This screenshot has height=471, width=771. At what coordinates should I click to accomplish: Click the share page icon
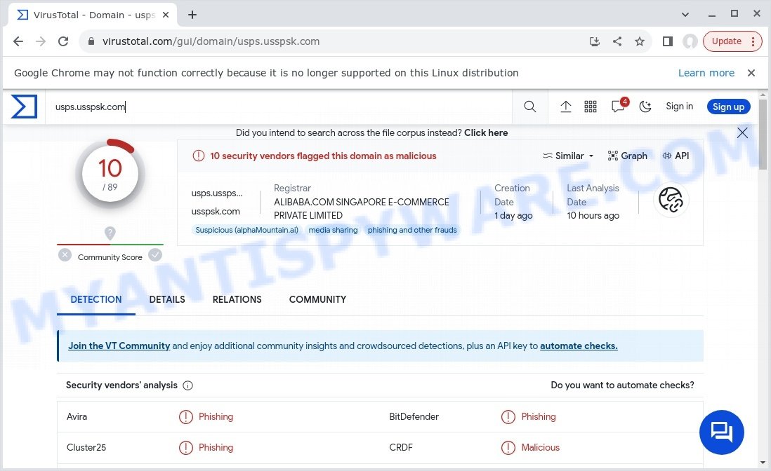[x=617, y=41]
